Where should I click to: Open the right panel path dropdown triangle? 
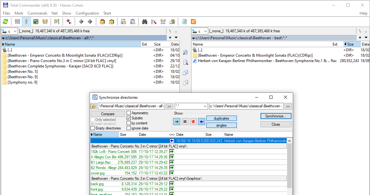coord(193,38)
